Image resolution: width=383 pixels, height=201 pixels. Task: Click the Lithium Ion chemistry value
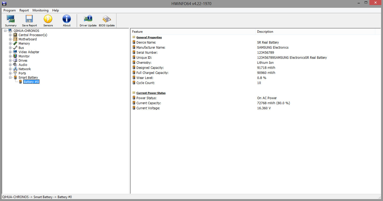(x=265, y=63)
